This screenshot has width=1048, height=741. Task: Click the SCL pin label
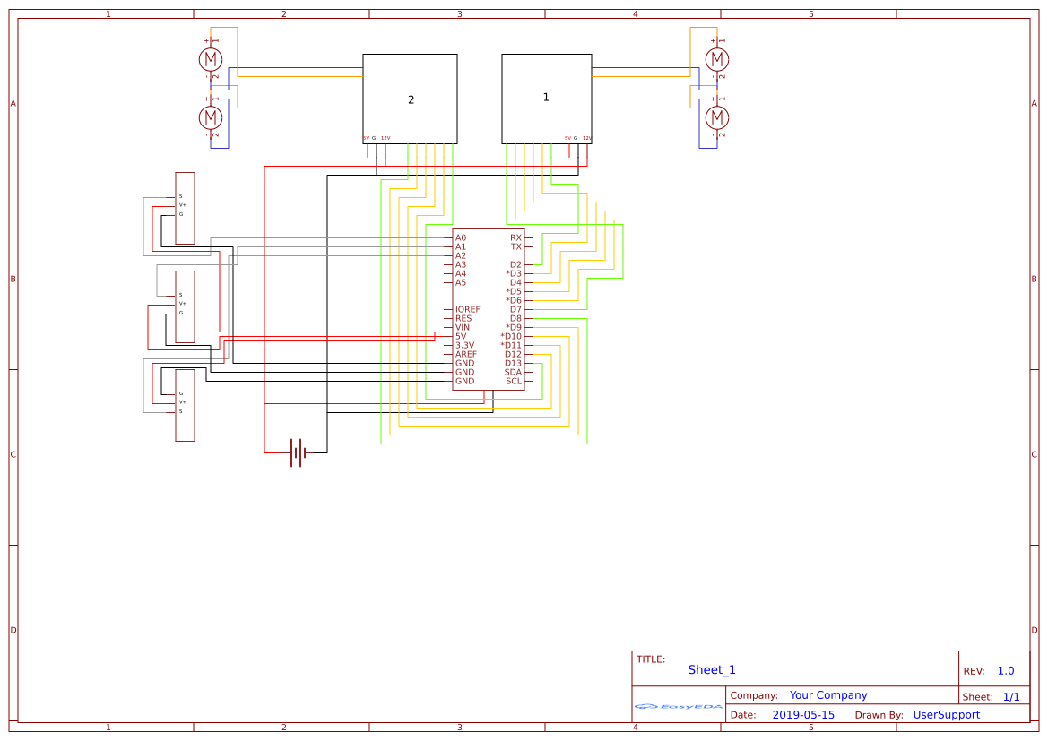point(514,382)
